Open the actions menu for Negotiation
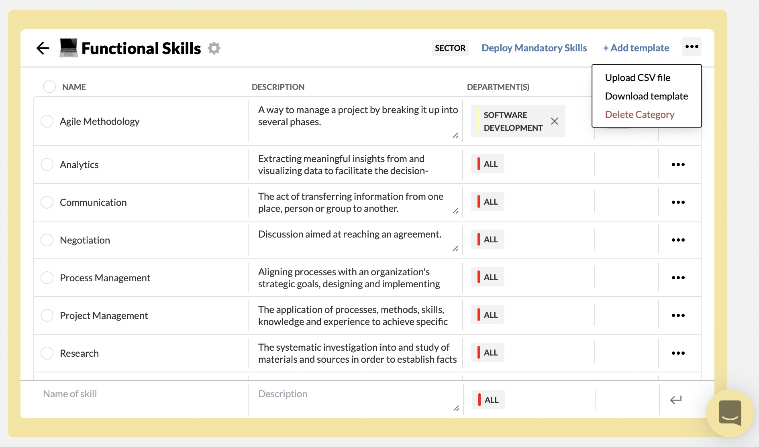The image size is (759, 447). (678, 240)
